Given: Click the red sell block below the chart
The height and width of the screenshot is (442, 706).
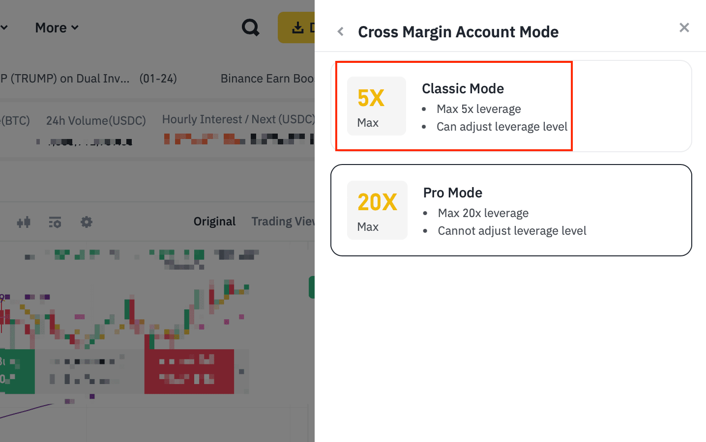Looking at the screenshot, I should 189,371.
